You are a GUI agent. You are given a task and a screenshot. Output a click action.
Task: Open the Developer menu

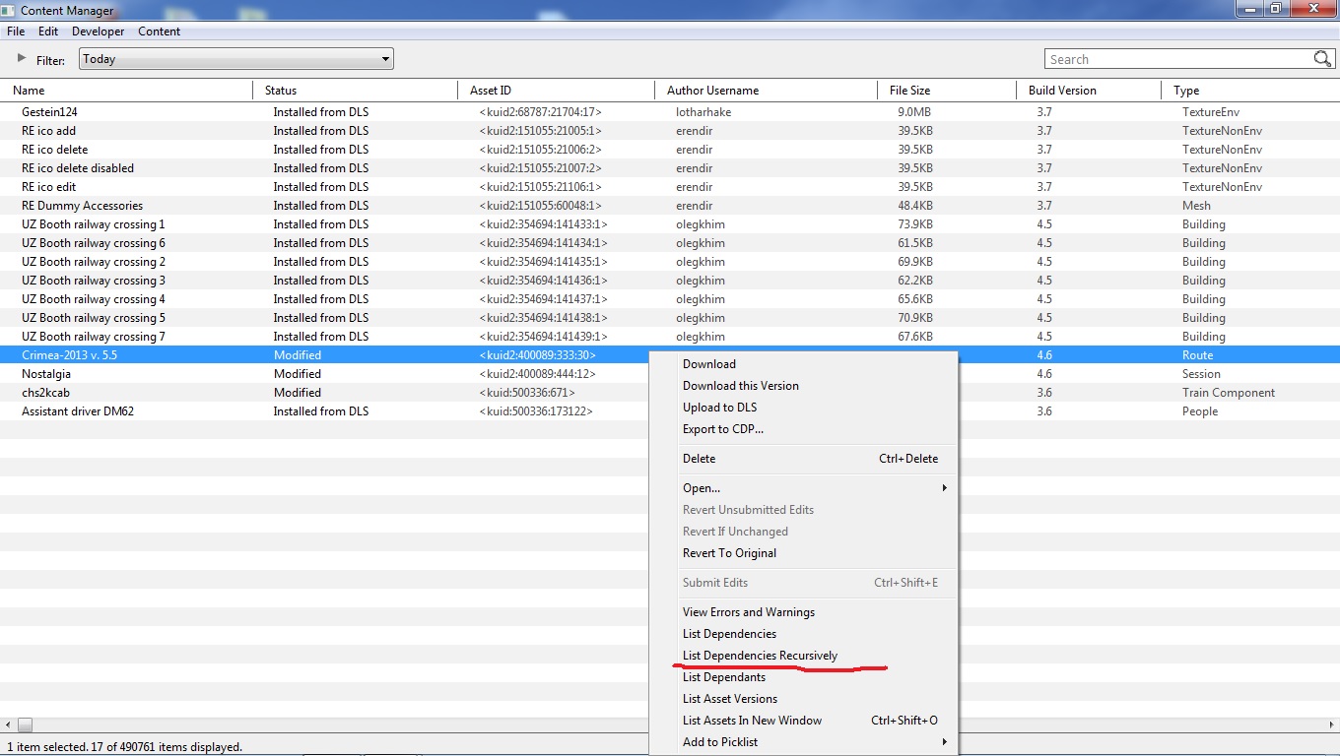[x=98, y=31]
